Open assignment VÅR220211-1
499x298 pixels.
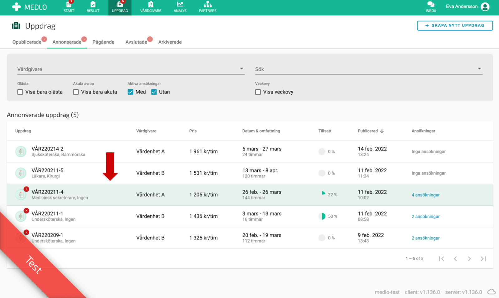click(47, 214)
